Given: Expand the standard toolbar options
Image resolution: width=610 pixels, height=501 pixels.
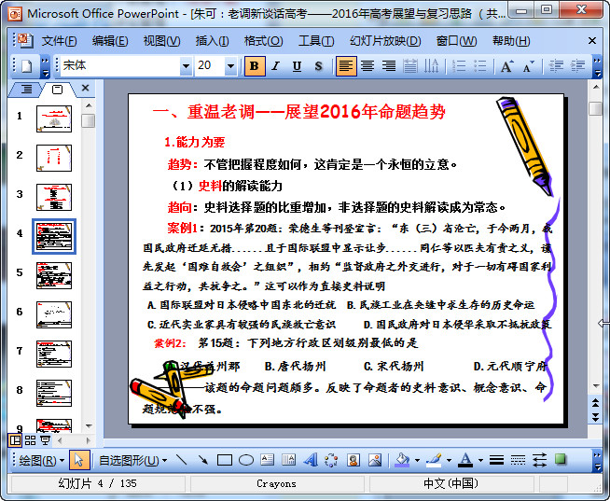Looking at the screenshot, I should pos(45,66).
